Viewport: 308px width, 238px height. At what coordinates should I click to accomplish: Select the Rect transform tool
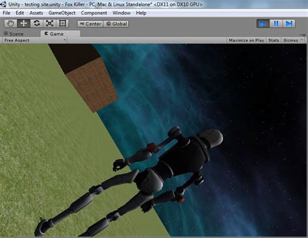pos(62,23)
